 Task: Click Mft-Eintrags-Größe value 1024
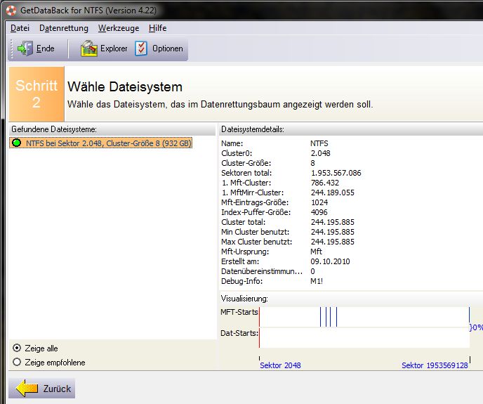pyautogui.click(x=319, y=202)
